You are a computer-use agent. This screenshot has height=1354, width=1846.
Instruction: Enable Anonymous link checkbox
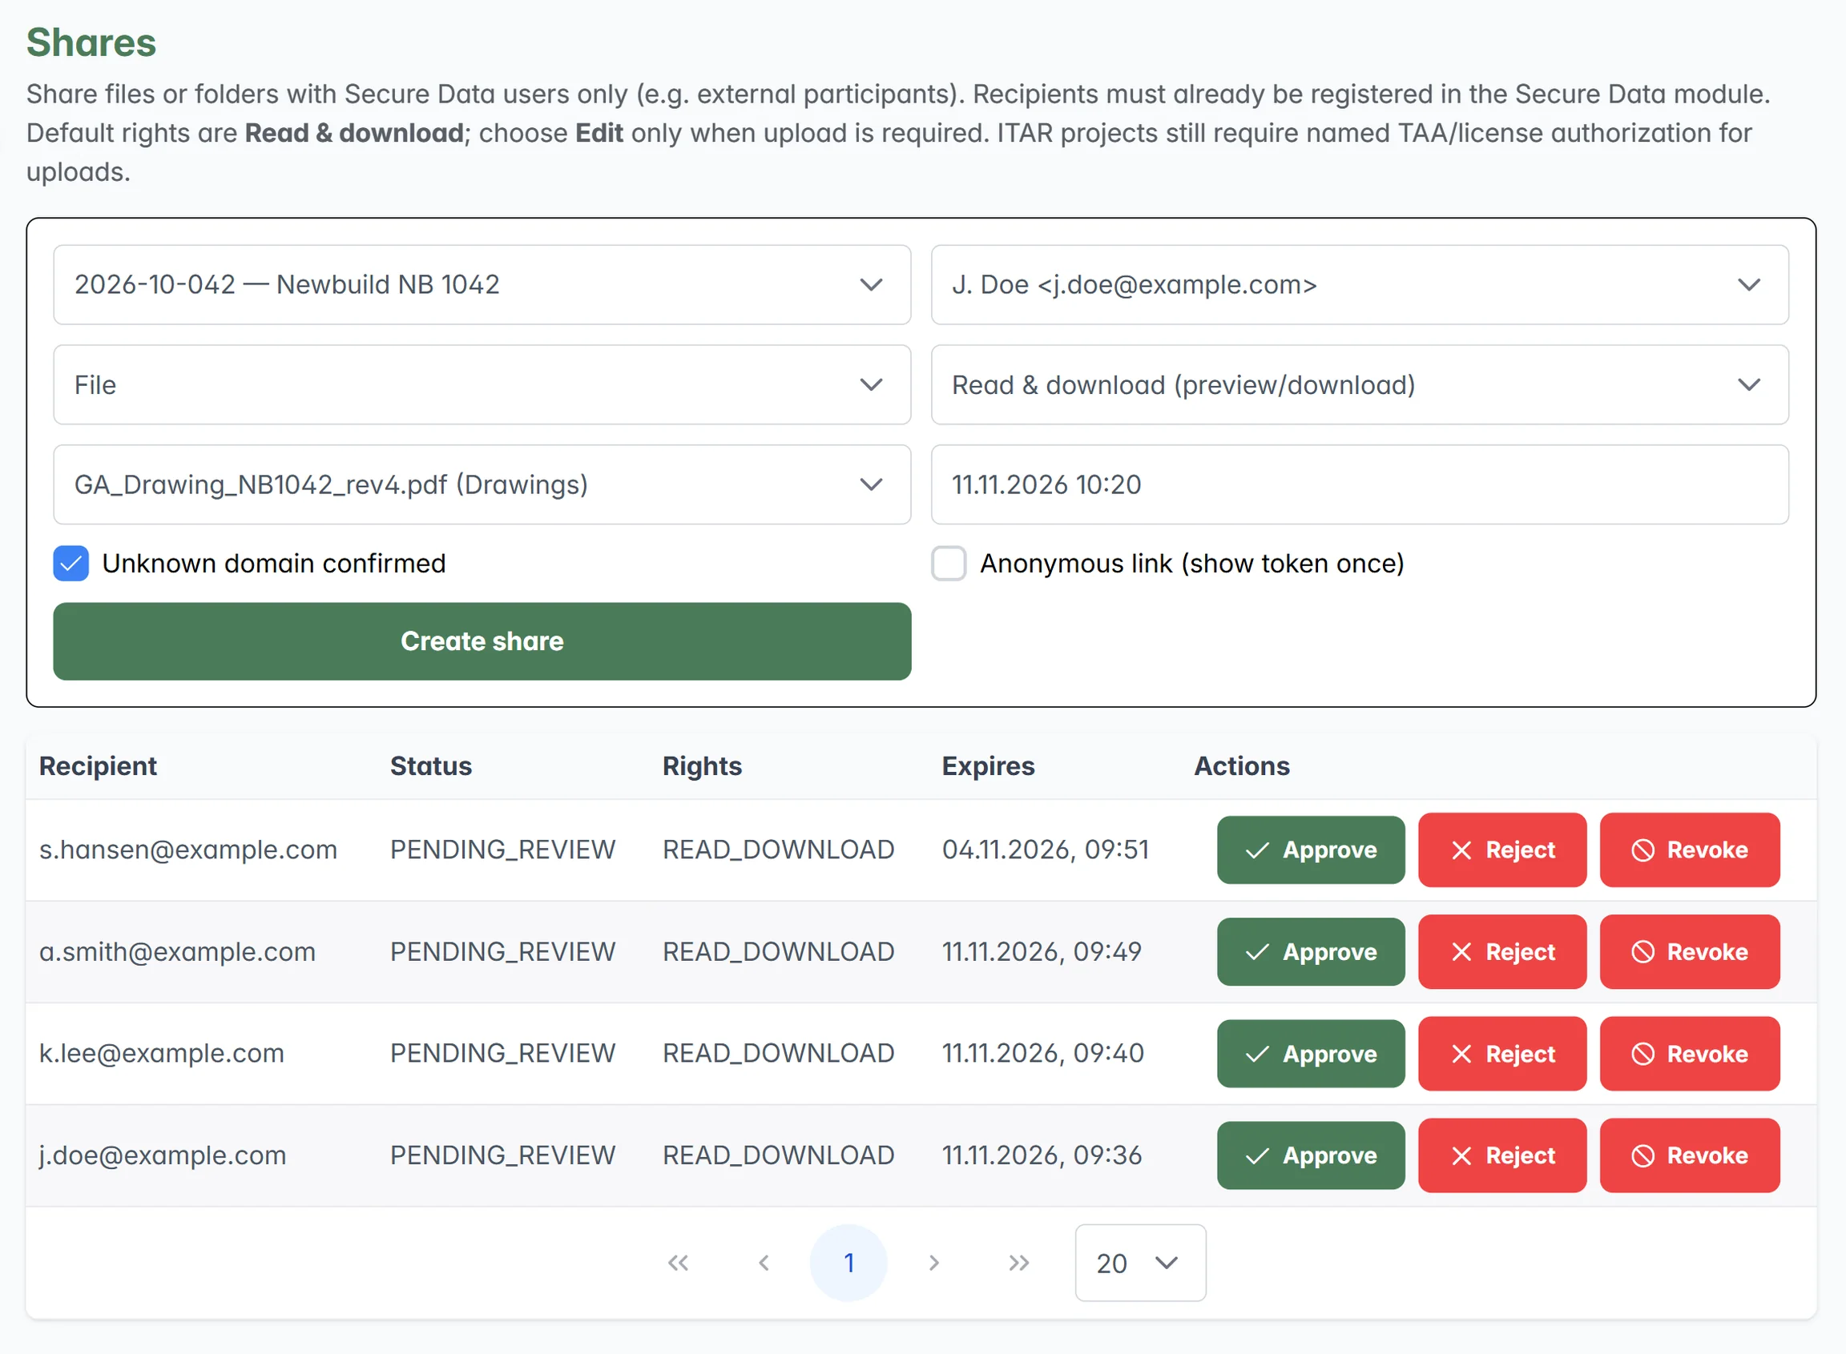pyautogui.click(x=949, y=564)
